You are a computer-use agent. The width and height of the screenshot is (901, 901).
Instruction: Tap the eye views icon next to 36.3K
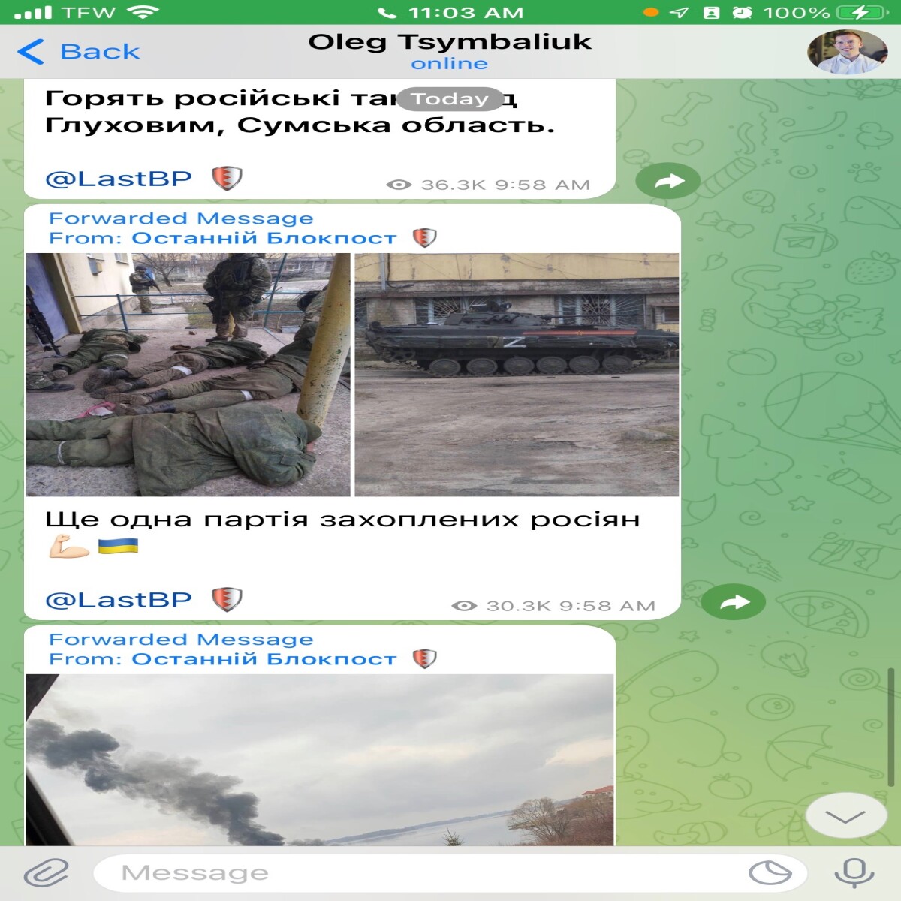[399, 185]
